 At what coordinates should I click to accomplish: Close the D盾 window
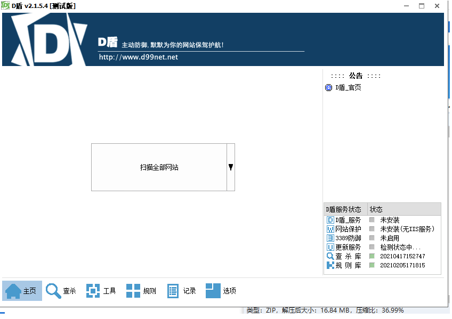(x=438, y=6)
